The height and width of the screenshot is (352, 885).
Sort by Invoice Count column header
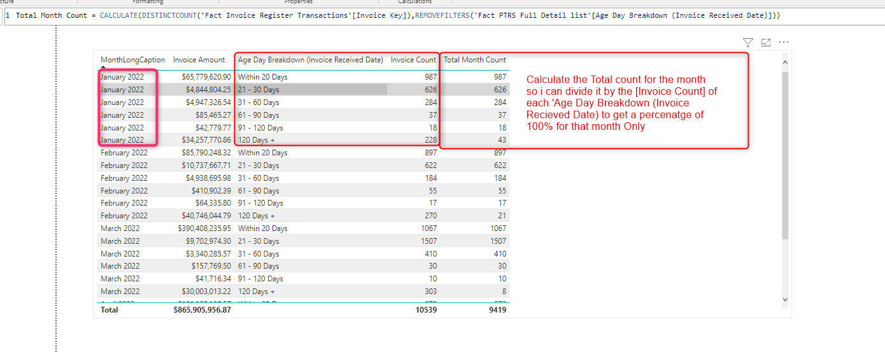pyautogui.click(x=413, y=60)
